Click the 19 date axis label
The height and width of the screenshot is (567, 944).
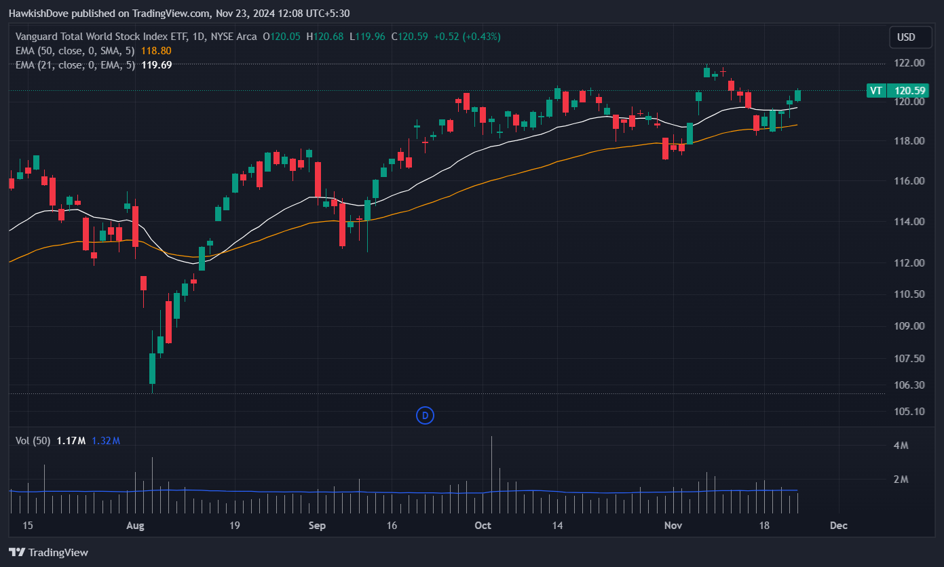click(x=235, y=526)
